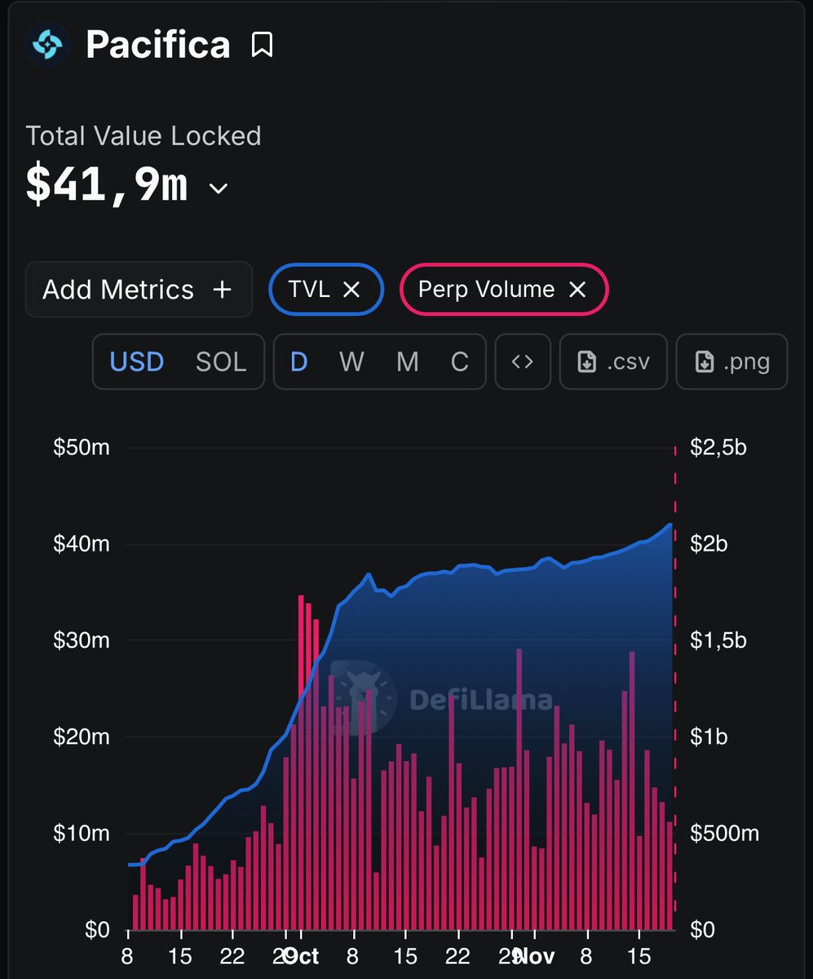Click the $500m right axis label
The image size is (813, 979).
[x=725, y=834]
